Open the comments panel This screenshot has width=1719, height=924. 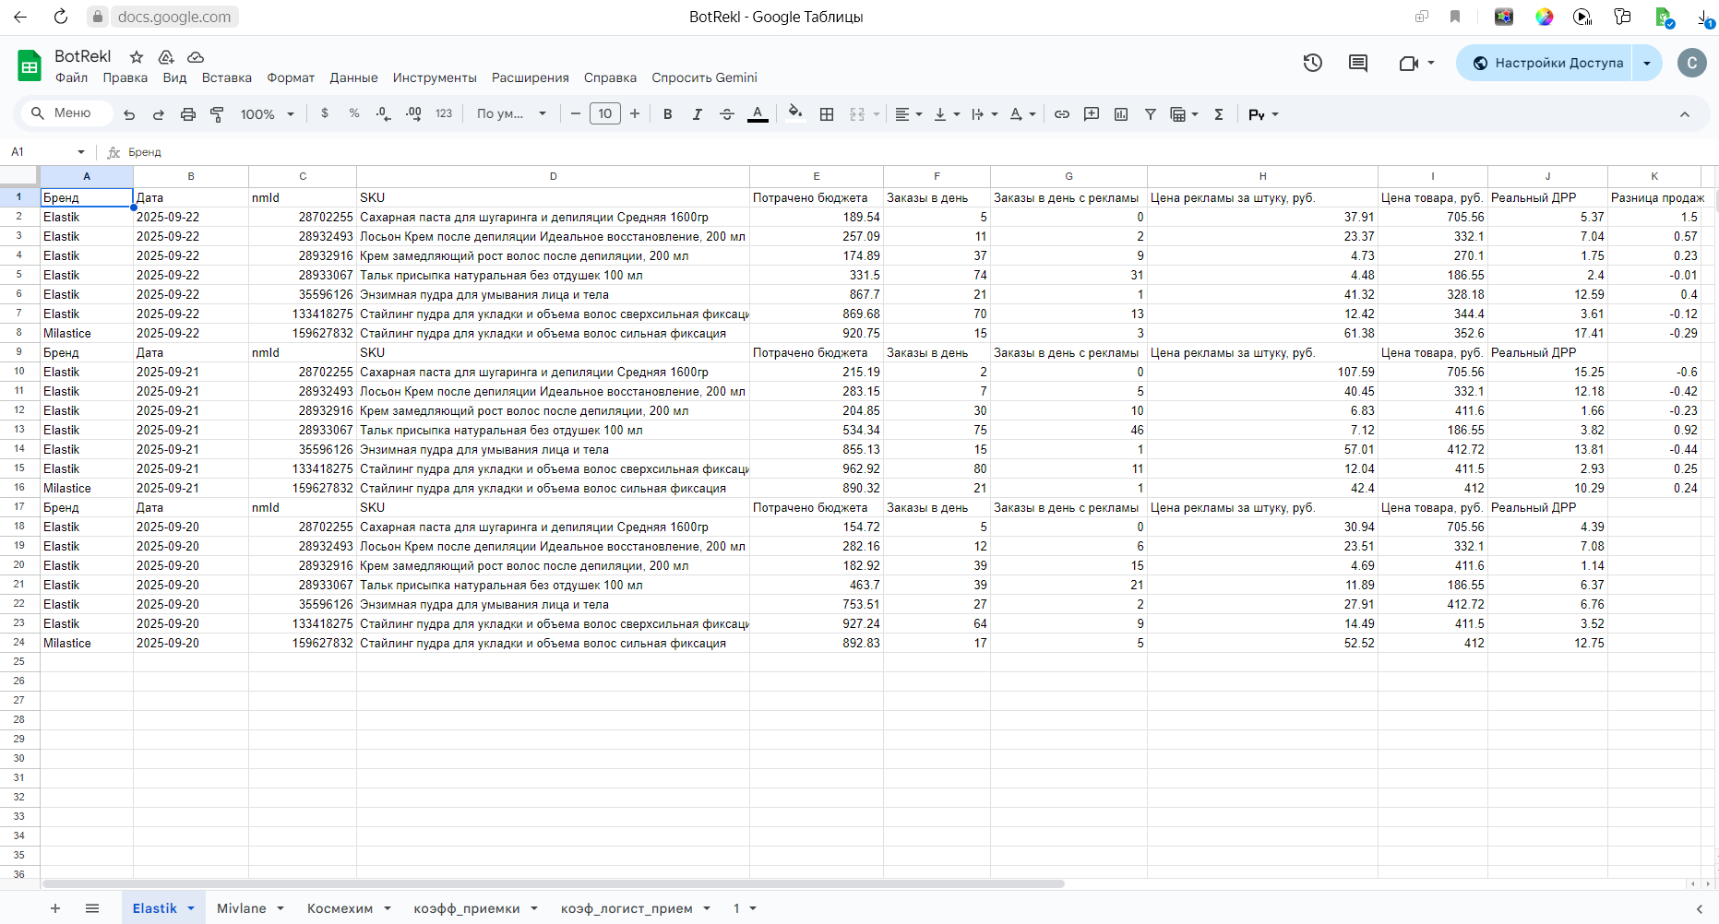click(x=1358, y=63)
